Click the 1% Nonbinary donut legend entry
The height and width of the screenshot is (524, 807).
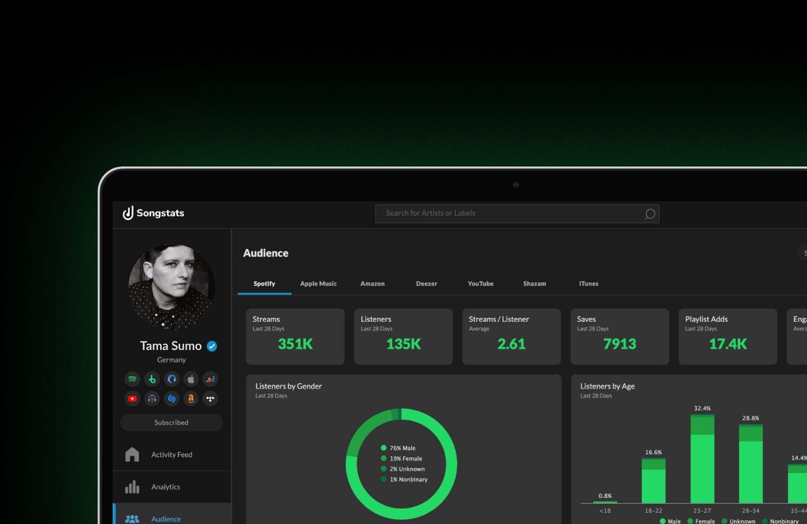click(404, 479)
